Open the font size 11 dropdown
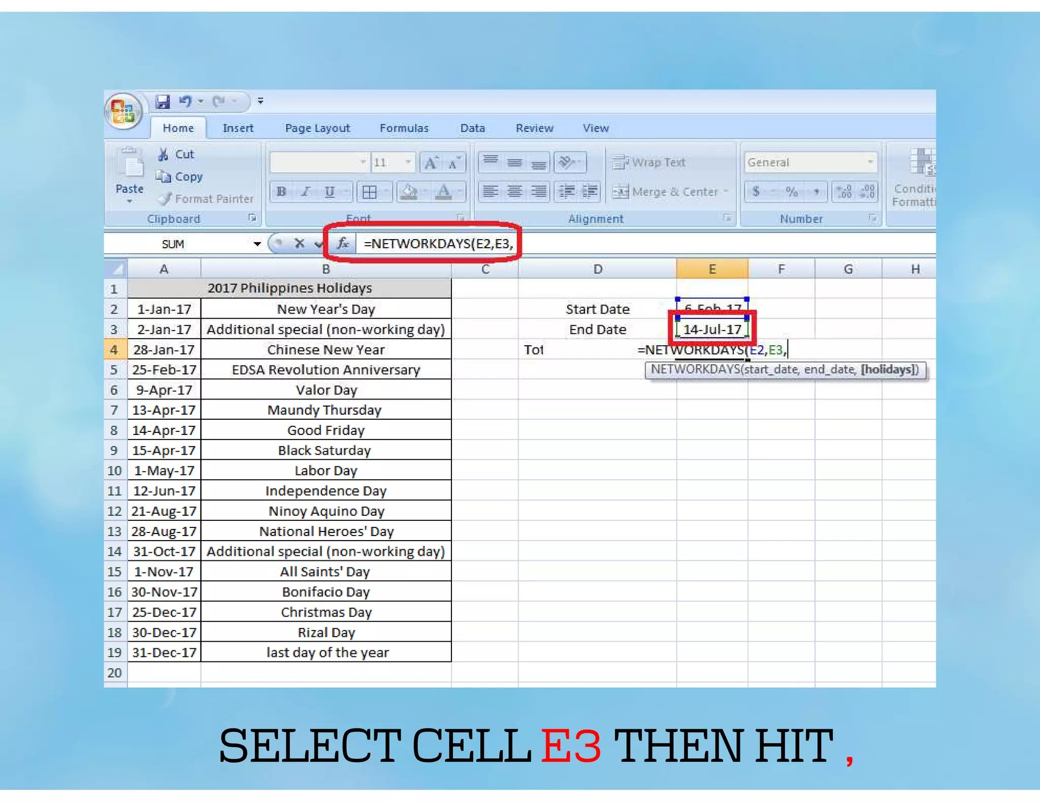This screenshot has height=803, width=1040. pos(408,162)
